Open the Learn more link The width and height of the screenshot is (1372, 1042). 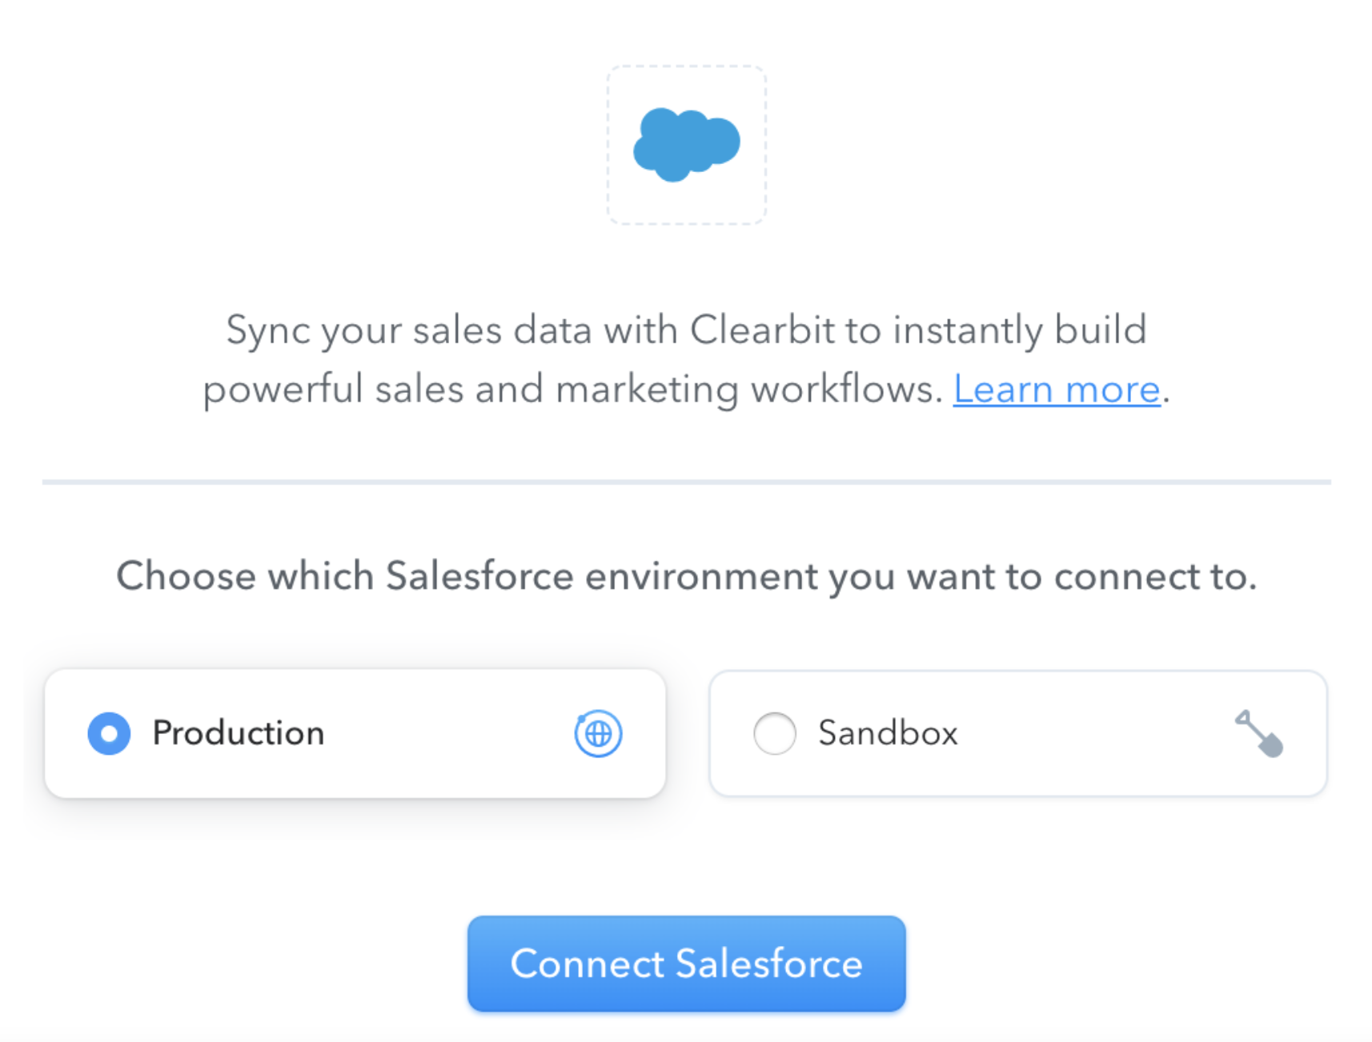1057,390
